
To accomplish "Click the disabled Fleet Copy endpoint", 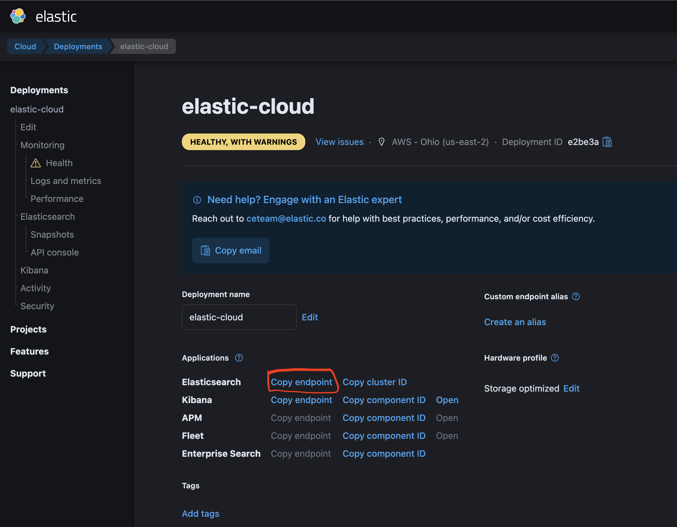I will [301, 436].
